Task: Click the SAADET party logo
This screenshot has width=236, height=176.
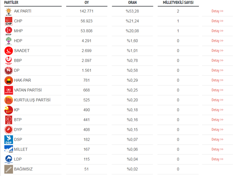Action: 9,51
